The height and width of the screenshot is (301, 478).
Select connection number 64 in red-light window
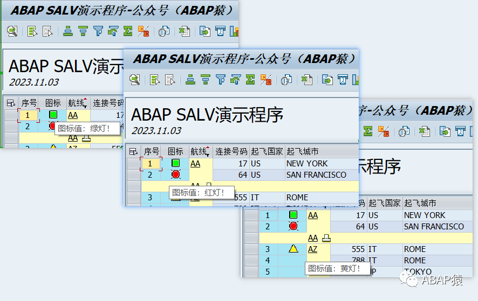point(231,174)
